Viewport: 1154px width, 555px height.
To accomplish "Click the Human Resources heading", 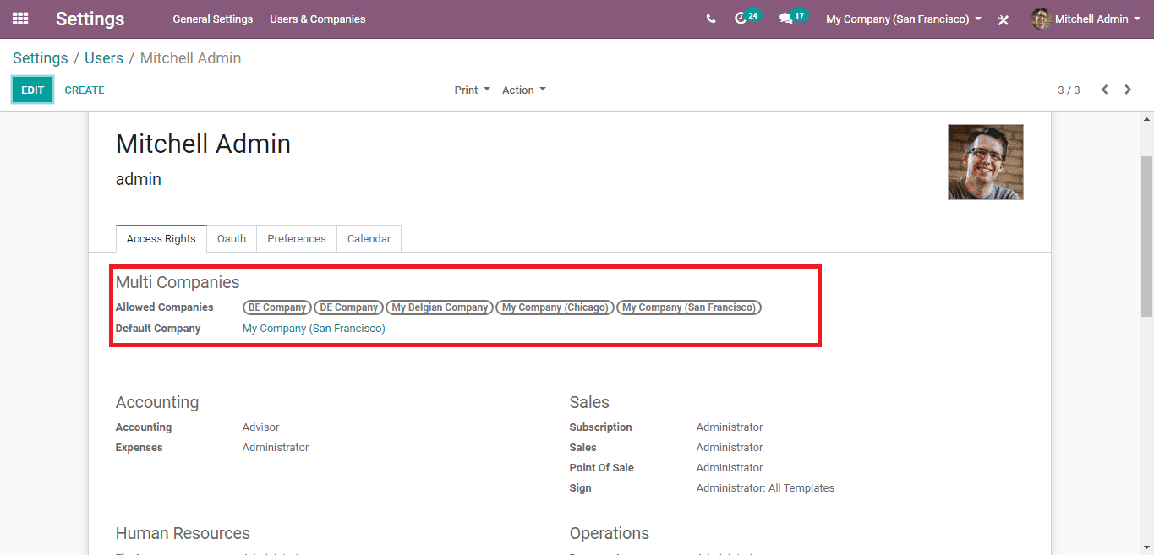I will 183,534.
